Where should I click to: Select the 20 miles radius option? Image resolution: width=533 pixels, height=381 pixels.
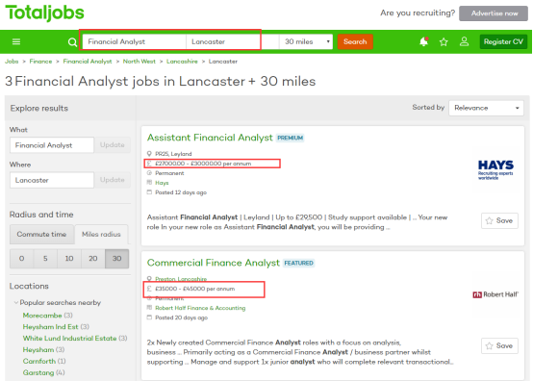[x=93, y=259]
